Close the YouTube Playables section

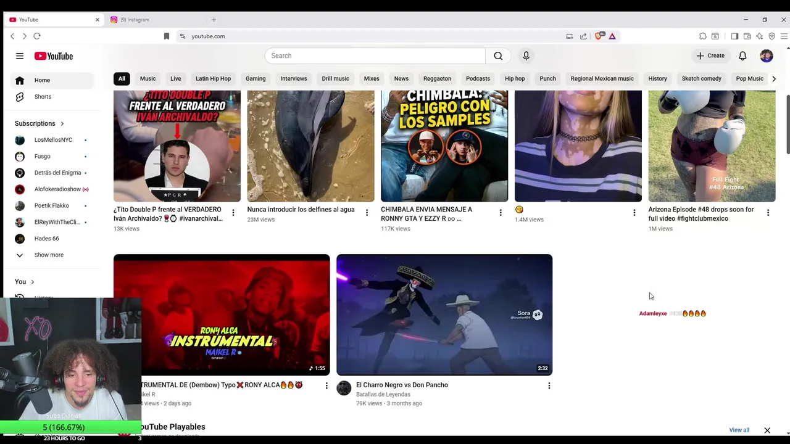coord(767,430)
